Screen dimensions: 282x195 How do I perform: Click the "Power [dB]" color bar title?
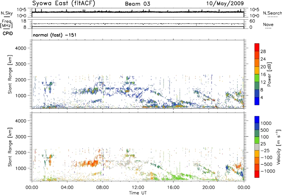[269, 74]
